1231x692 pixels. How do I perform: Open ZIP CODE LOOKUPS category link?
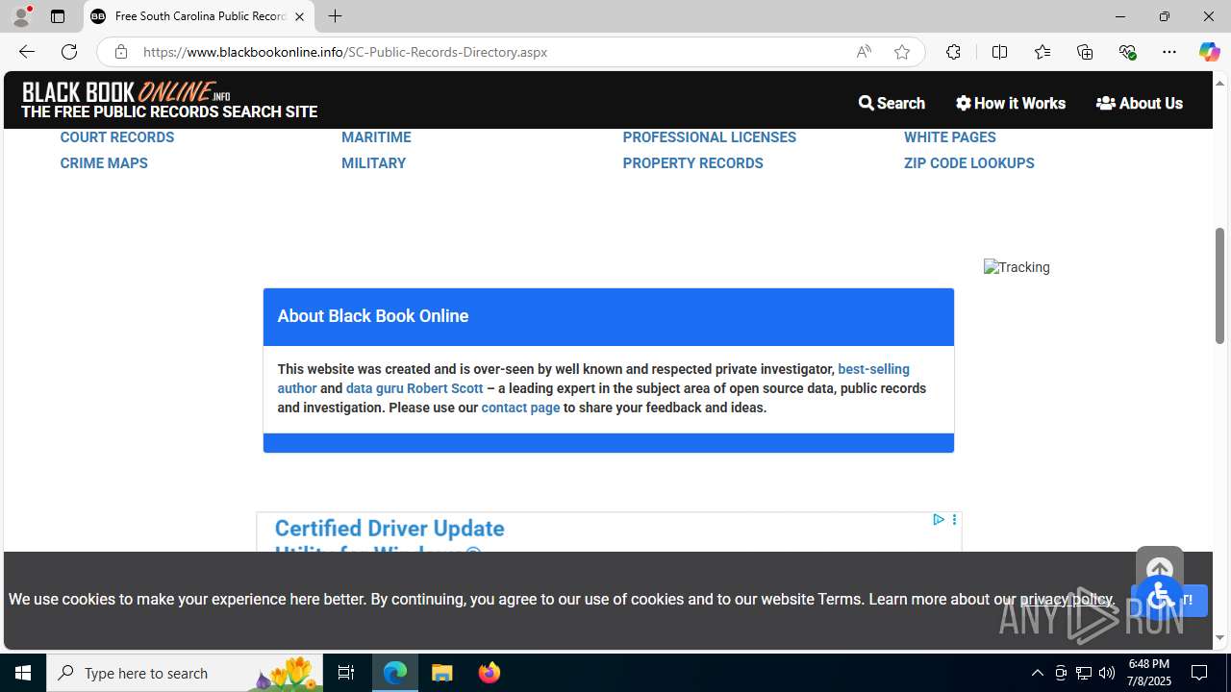coord(969,163)
